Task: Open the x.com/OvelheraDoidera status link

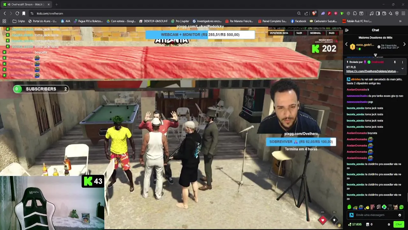Action: pos(372,71)
